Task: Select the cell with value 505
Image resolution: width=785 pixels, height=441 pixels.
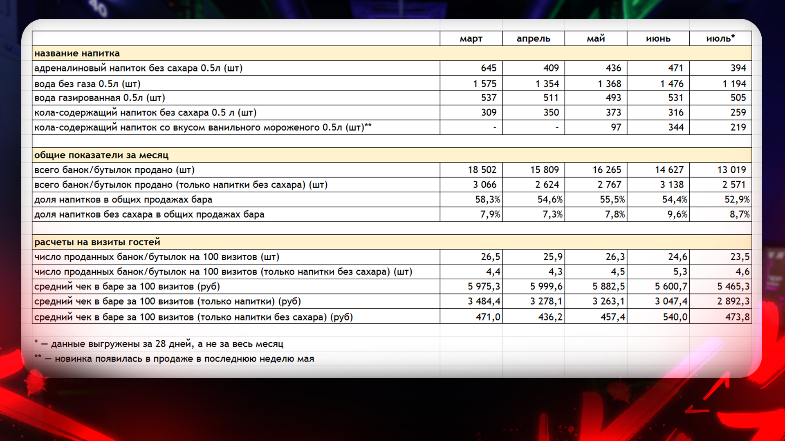Action: [720, 98]
